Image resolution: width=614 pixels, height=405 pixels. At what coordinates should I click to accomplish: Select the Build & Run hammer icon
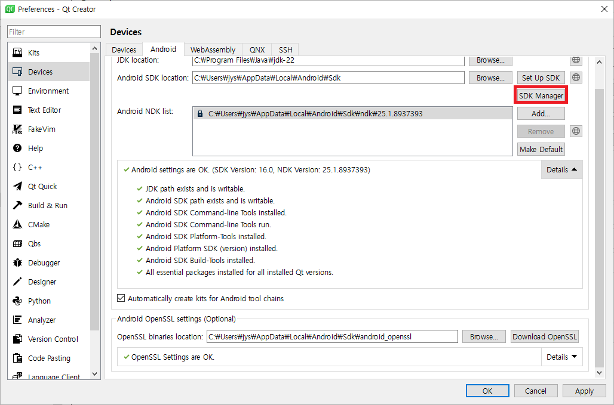[x=17, y=205]
